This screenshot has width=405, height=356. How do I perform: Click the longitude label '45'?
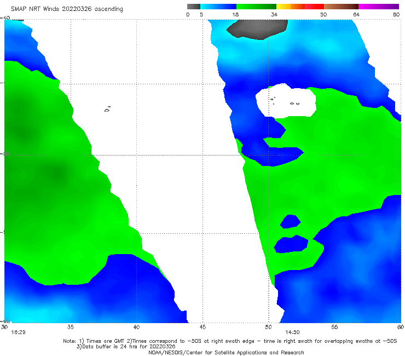point(202,327)
